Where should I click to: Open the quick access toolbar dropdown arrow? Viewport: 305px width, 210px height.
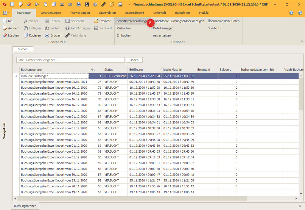point(129,4)
